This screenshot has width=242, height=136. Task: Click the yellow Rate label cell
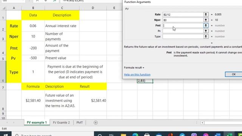click(14, 26)
